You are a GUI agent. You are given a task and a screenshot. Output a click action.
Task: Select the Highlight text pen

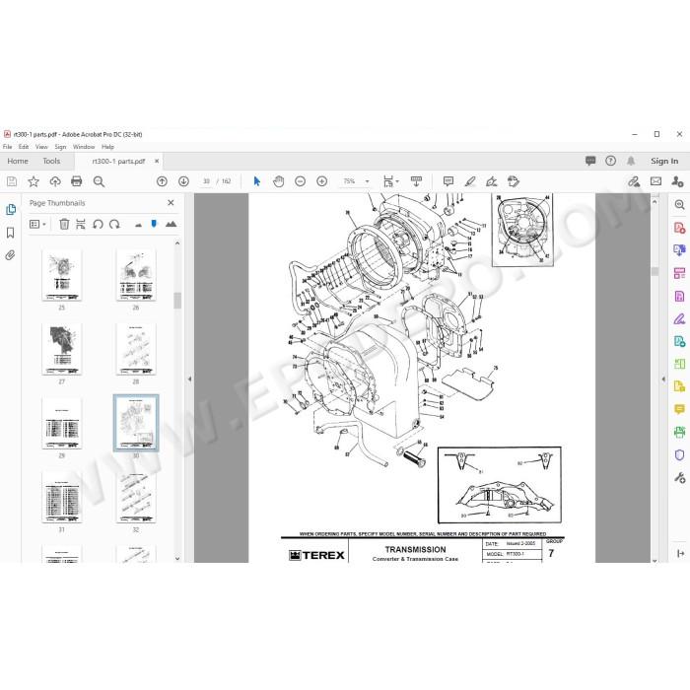[x=470, y=181]
